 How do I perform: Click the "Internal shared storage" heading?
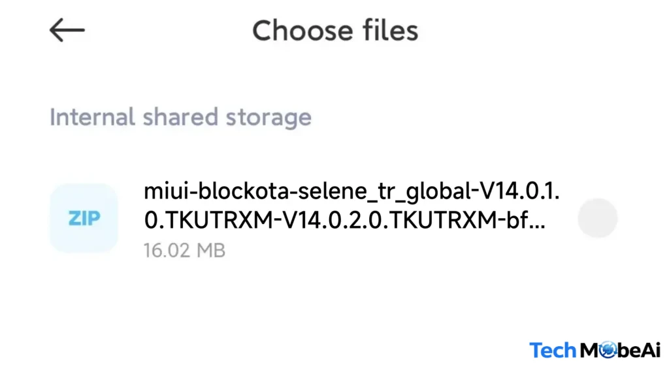click(180, 118)
